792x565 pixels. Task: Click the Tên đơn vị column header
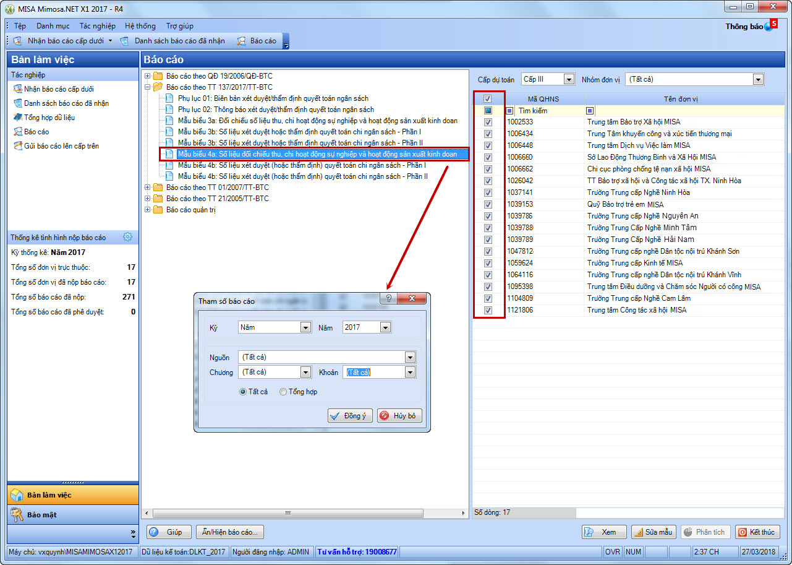pos(684,99)
